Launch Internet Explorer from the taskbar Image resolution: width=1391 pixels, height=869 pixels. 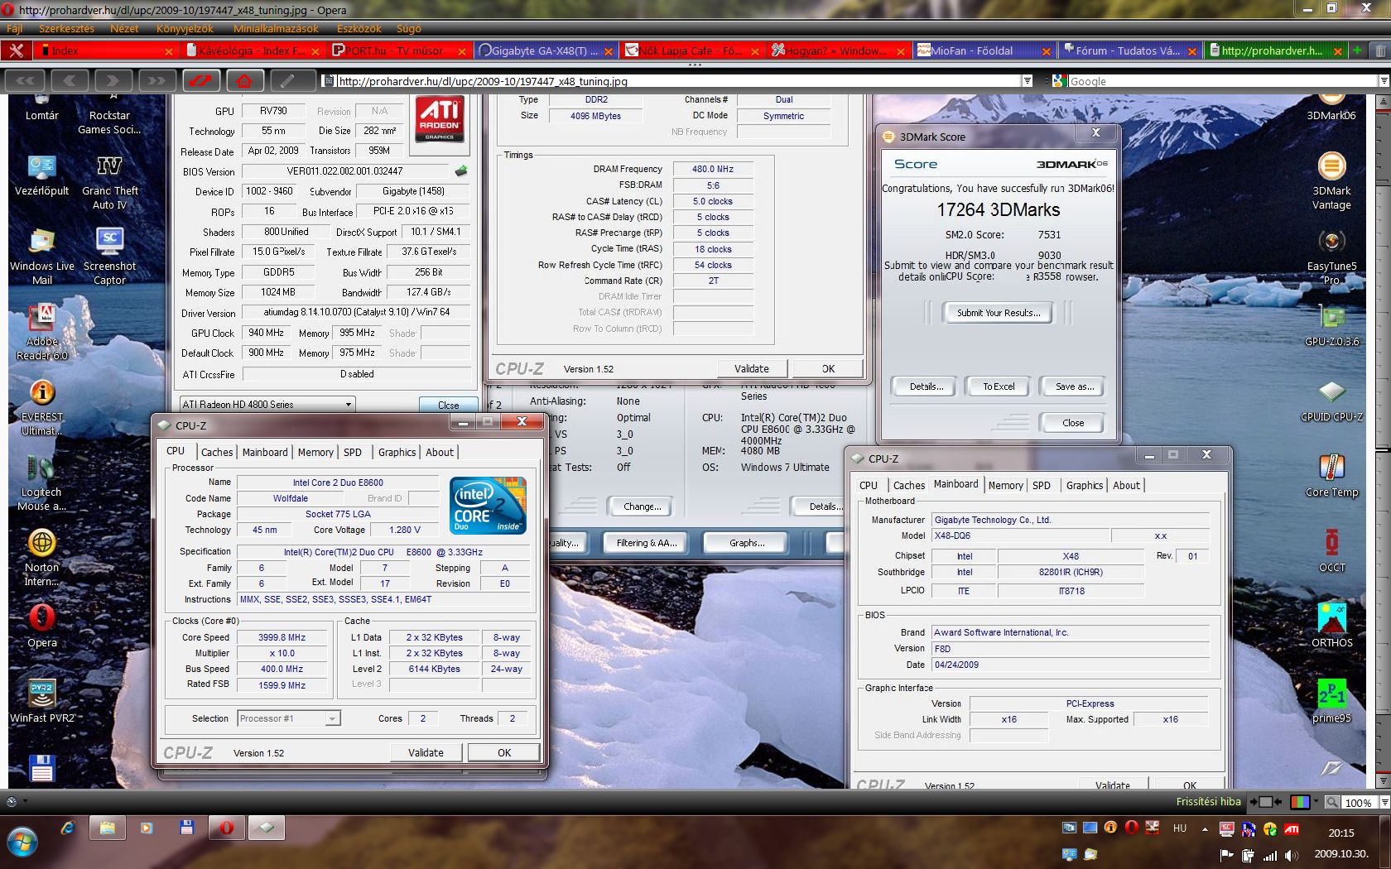click(68, 828)
